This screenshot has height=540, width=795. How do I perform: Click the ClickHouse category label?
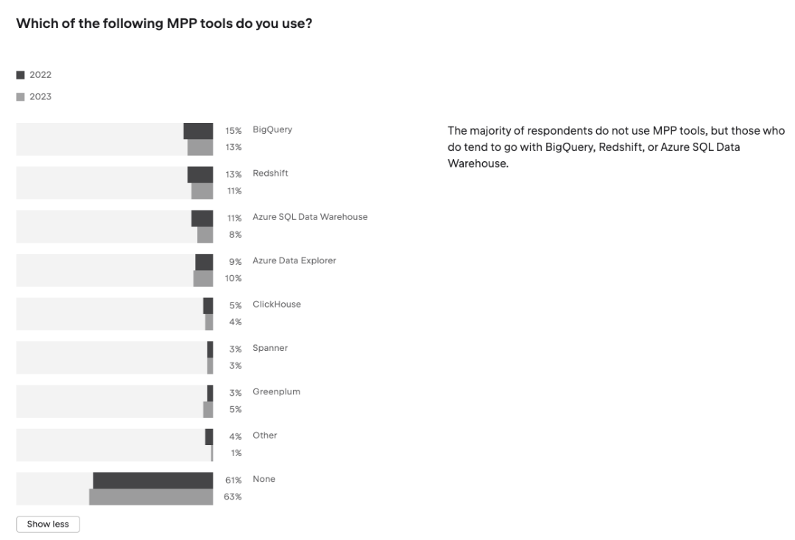276,304
